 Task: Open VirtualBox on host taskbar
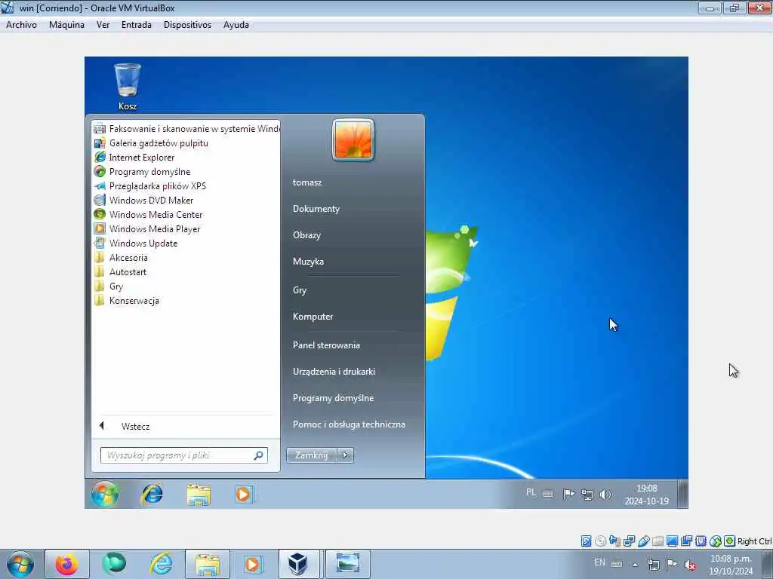[299, 564]
